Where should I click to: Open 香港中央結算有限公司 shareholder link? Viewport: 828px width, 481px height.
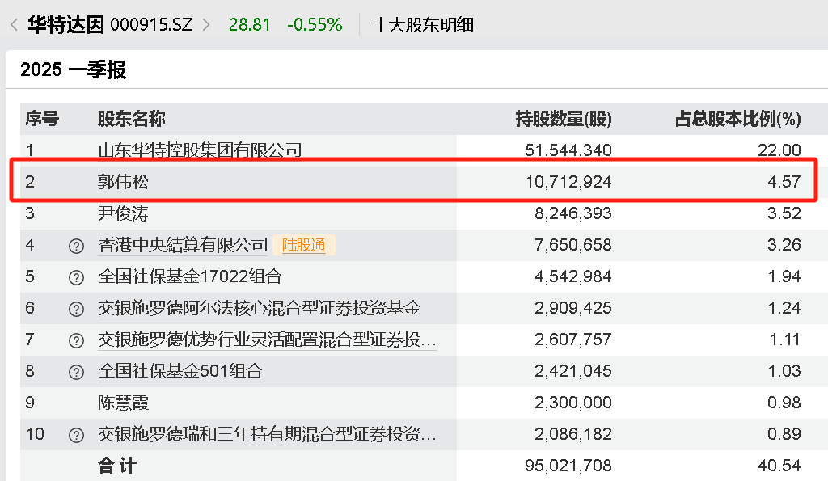[183, 245]
